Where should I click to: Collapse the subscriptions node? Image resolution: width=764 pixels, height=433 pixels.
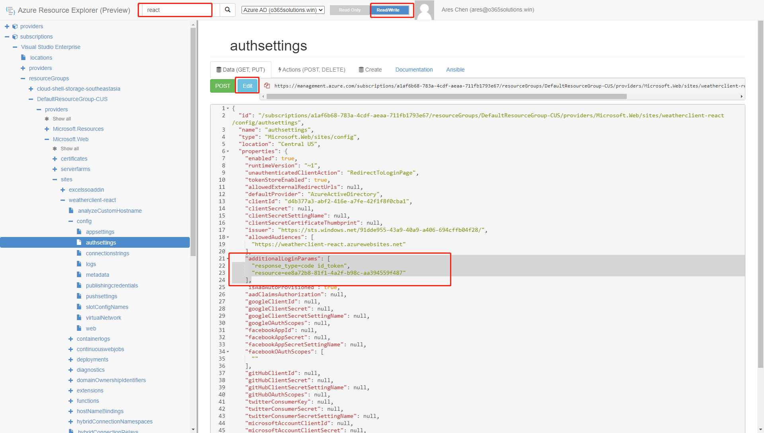pyautogui.click(x=7, y=37)
